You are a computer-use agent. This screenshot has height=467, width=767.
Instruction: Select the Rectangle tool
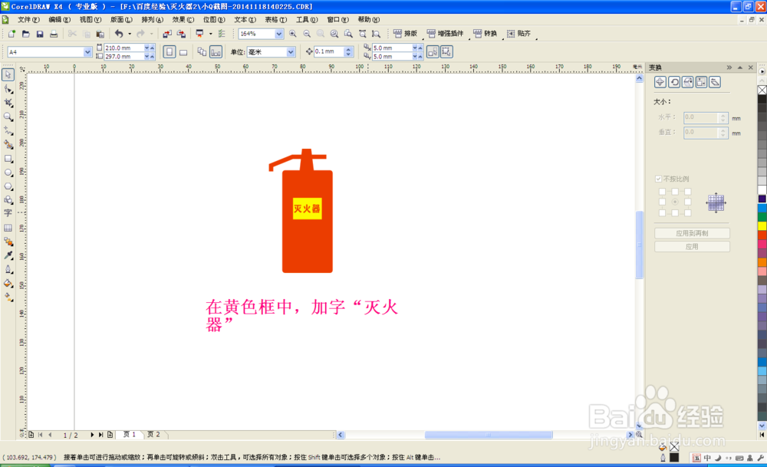(9, 159)
